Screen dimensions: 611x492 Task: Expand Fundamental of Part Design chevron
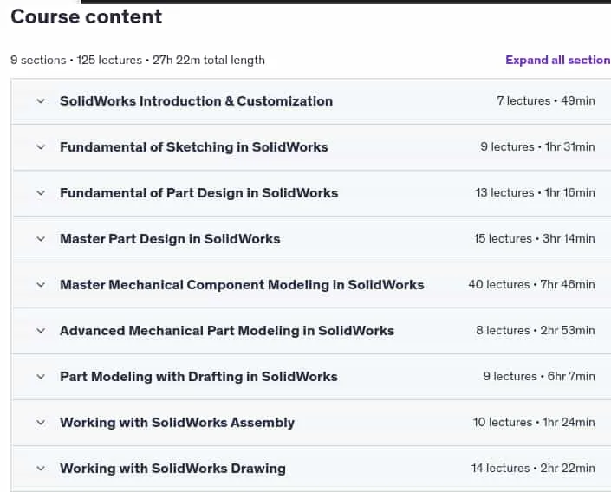[x=41, y=193]
